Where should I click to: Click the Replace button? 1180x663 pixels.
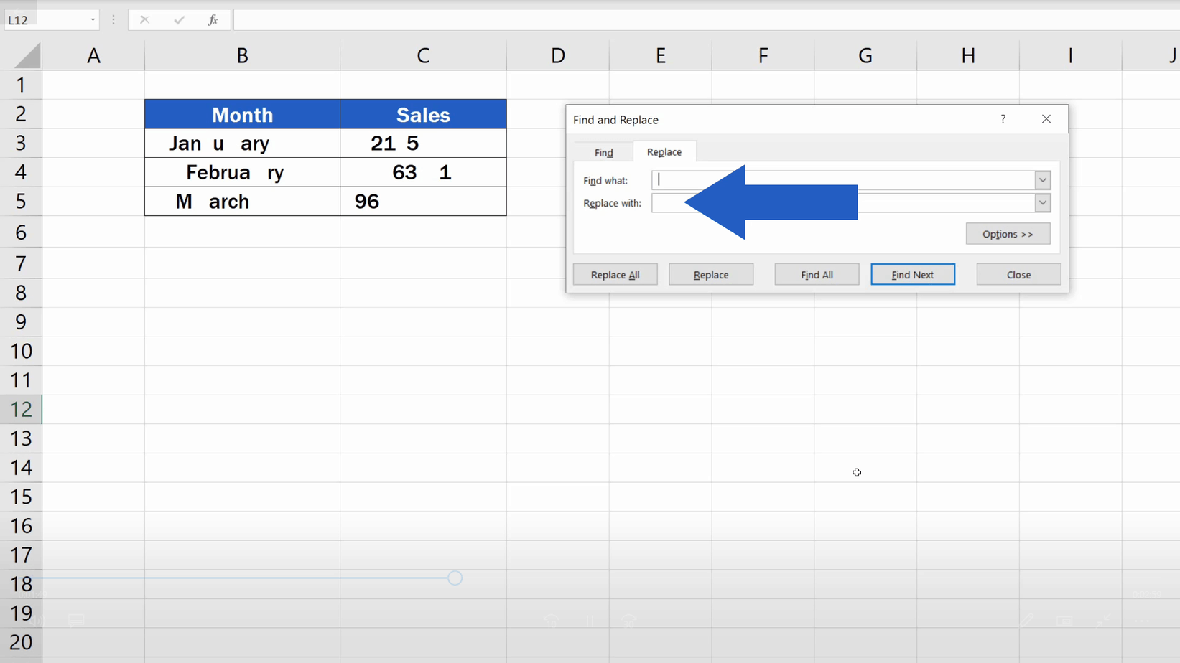coord(710,274)
